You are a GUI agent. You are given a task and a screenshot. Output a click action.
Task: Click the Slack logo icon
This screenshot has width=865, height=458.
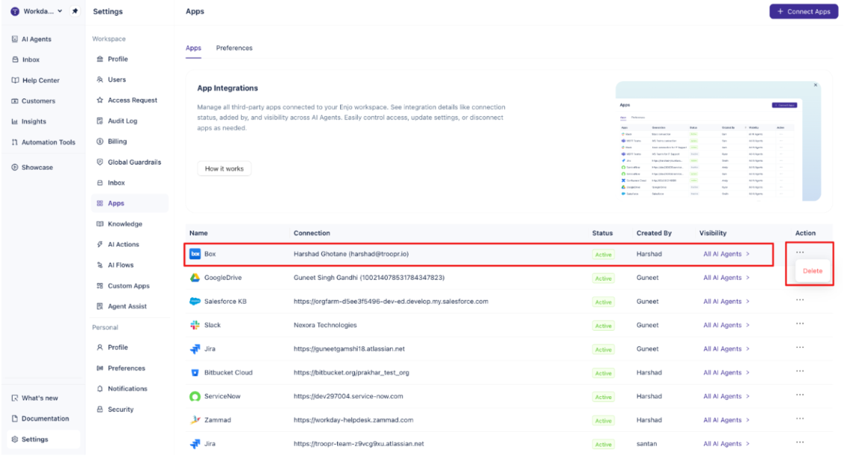(195, 325)
